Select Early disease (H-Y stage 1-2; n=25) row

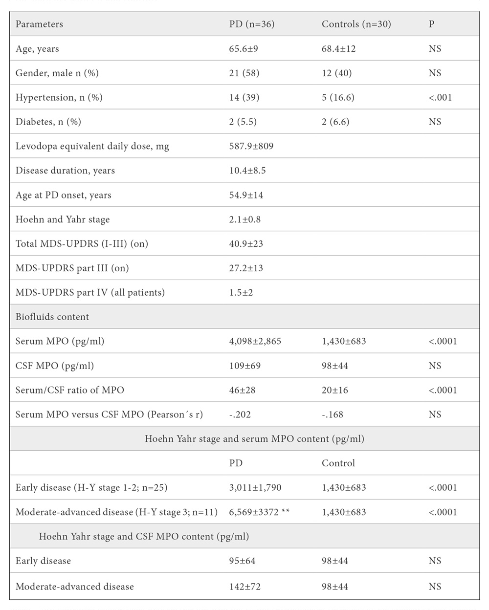point(244,487)
